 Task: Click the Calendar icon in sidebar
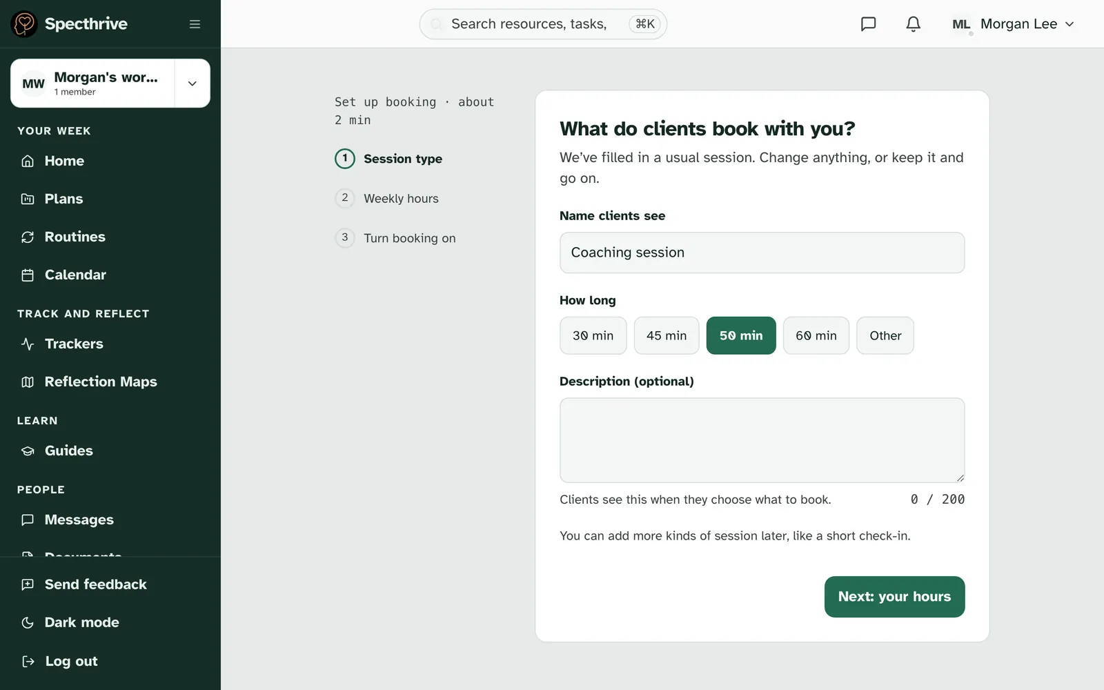[28, 275]
